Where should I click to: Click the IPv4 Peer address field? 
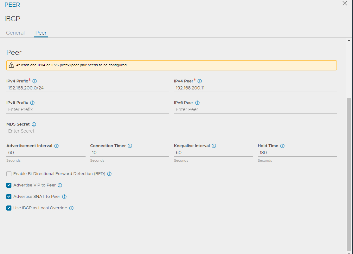[x=255, y=88]
